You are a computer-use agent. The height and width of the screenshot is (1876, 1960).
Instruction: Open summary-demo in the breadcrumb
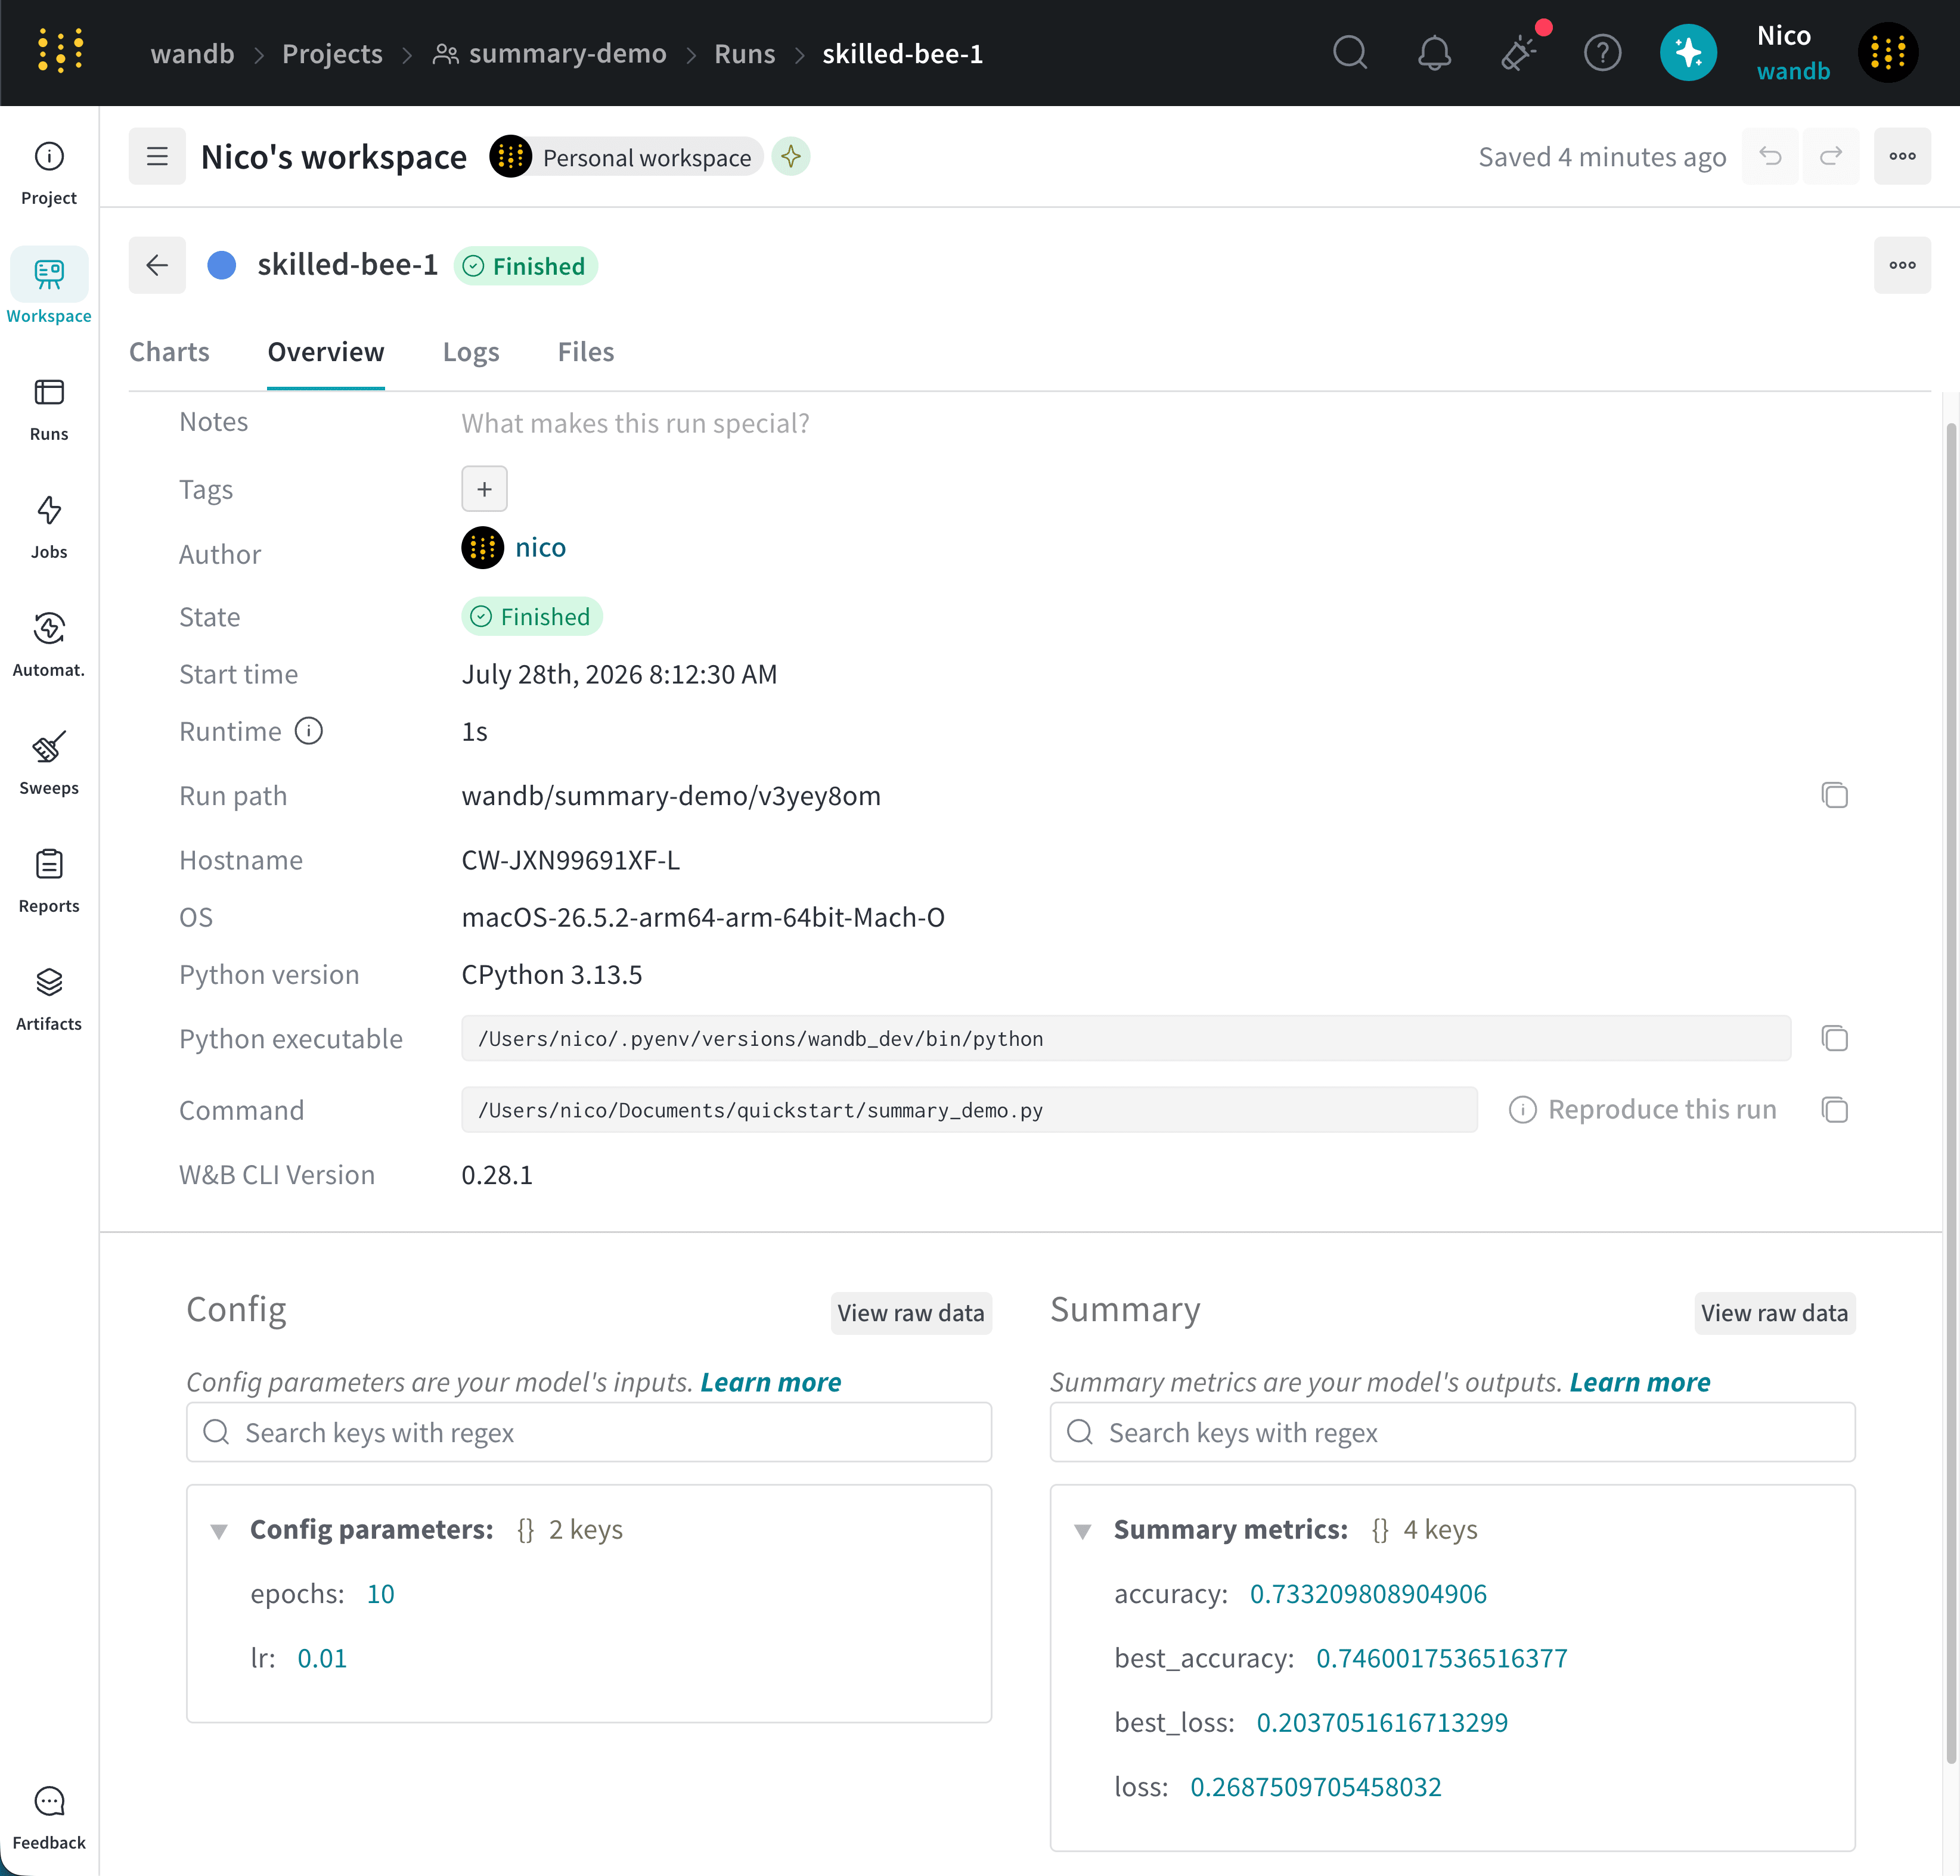coord(550,53)
